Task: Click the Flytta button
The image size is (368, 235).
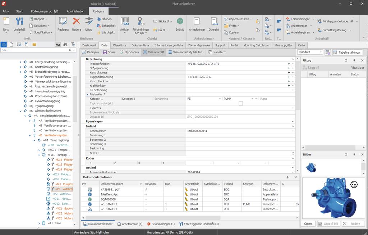Action: click(x=232, y=26)
